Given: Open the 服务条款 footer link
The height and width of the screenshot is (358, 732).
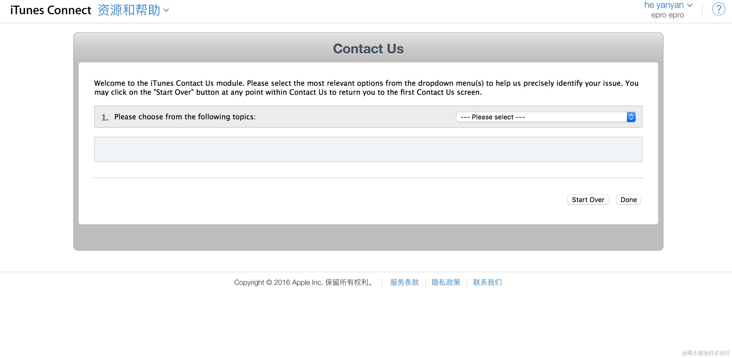Looking at the screenshot, I should click(404, 282).
